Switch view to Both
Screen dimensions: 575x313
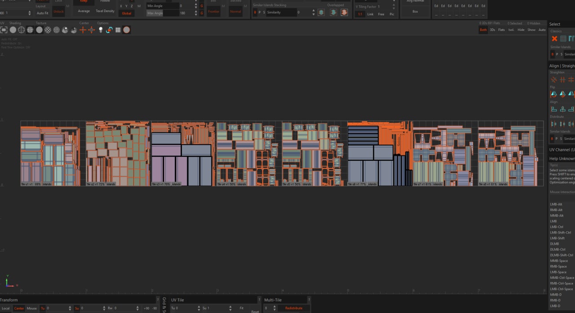[x=483, y=30]
